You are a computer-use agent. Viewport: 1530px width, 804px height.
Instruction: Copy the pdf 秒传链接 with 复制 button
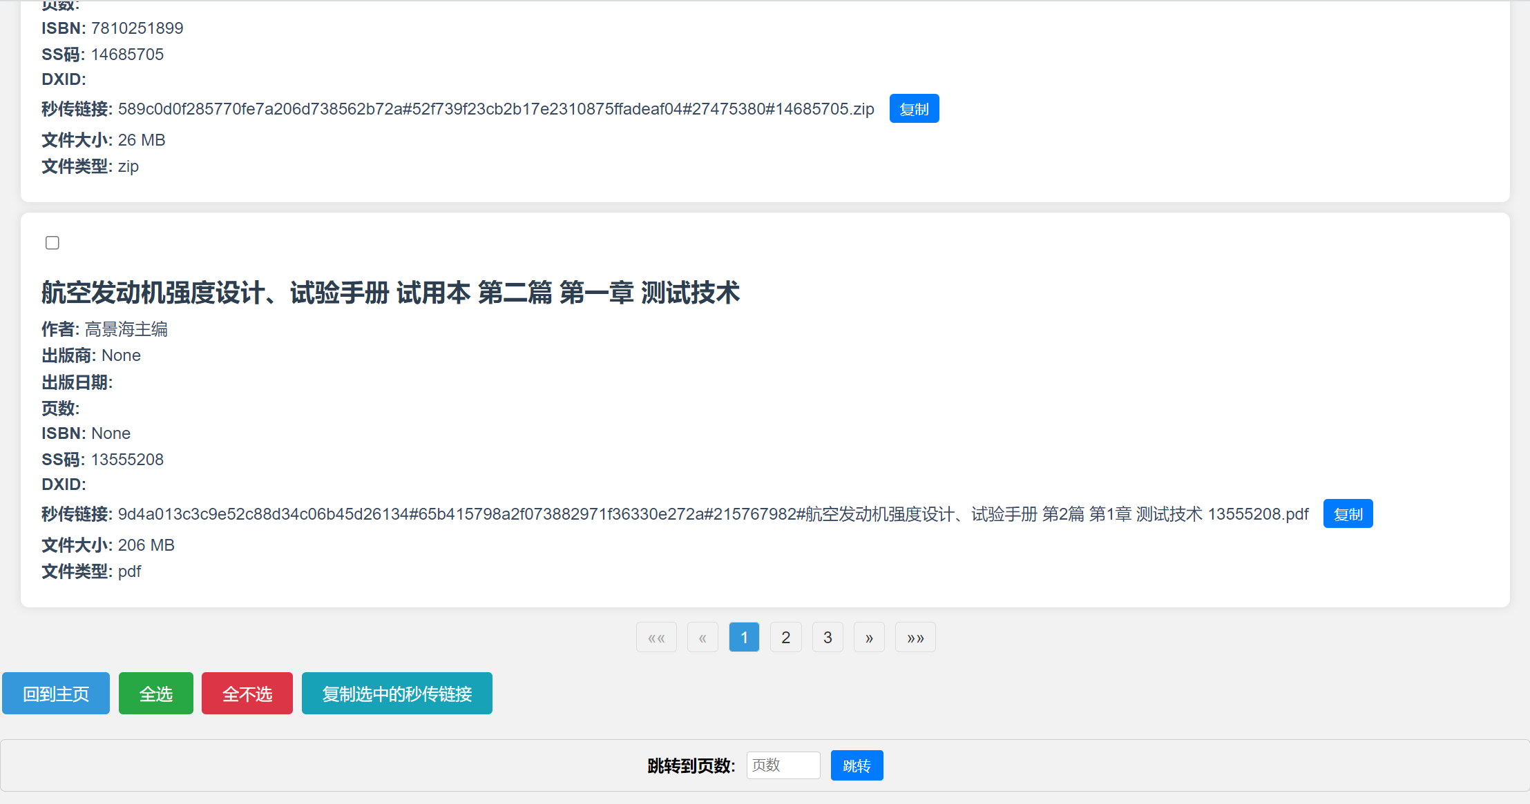pyautogui.click(x=1347, y=514)
